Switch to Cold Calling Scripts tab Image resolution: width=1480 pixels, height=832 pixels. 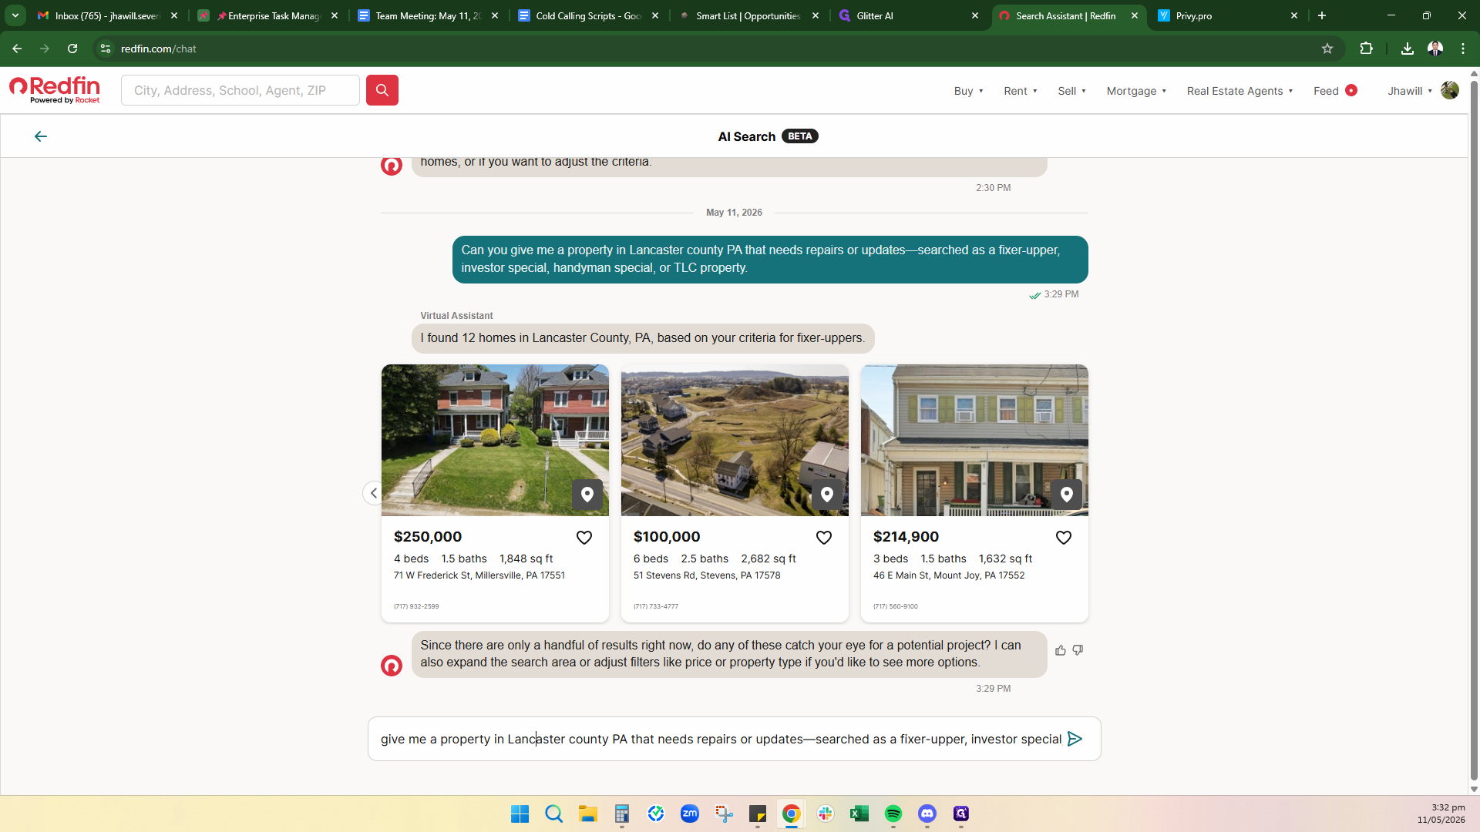(x=588, y=15)
